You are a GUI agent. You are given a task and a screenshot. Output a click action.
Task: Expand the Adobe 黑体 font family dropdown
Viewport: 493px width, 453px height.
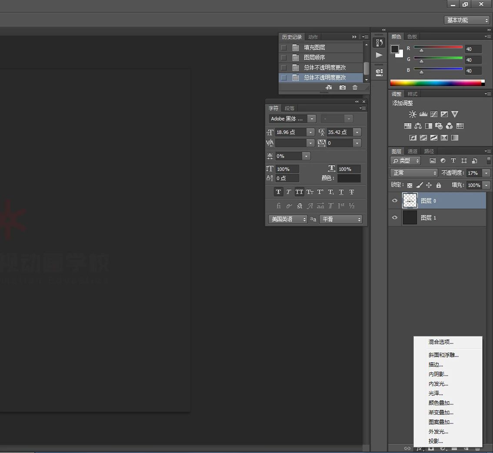coord(311,119)
